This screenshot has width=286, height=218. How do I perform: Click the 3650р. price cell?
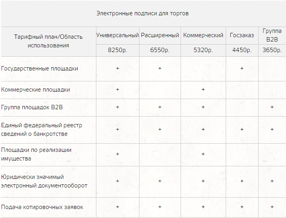pyautogui.click(x=272, y=50)
